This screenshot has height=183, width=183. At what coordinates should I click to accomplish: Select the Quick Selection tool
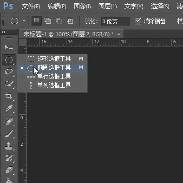click(x=9, y=84)
